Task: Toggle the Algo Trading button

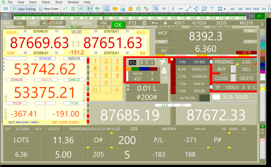Action: click(x=24, y=9)
